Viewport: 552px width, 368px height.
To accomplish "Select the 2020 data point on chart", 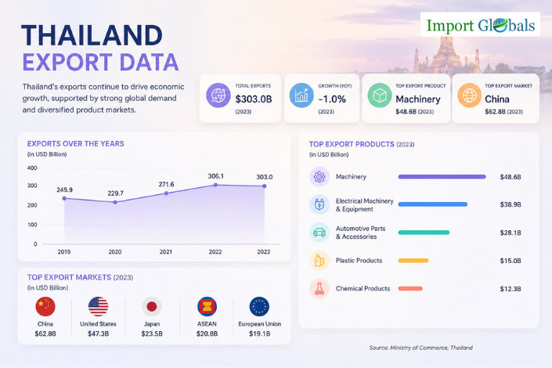I will (x=115, y=202).
